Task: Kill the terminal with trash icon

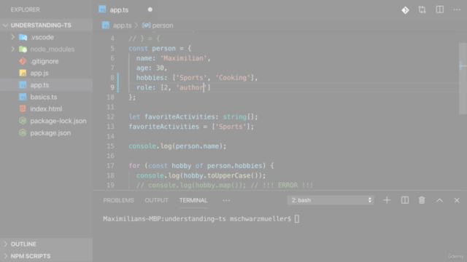Action: (422, 200)
